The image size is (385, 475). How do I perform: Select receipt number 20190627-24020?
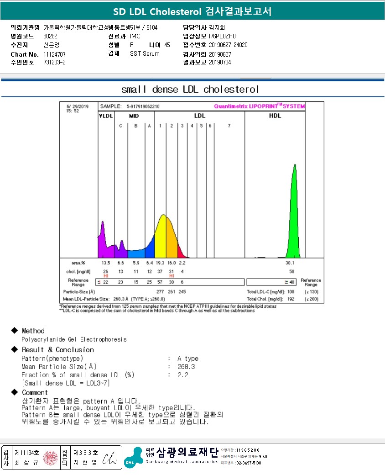point(228,45)
